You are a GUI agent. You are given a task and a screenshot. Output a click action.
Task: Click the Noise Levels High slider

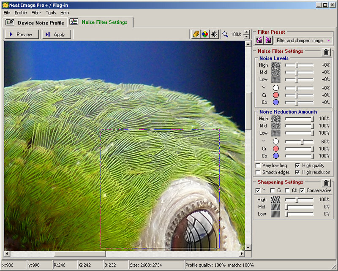coord(299,65)
